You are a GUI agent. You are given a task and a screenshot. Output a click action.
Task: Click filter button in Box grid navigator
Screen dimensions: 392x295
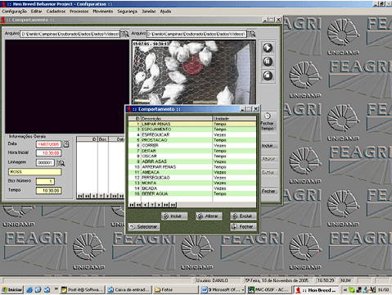click(x=101, y=196)
